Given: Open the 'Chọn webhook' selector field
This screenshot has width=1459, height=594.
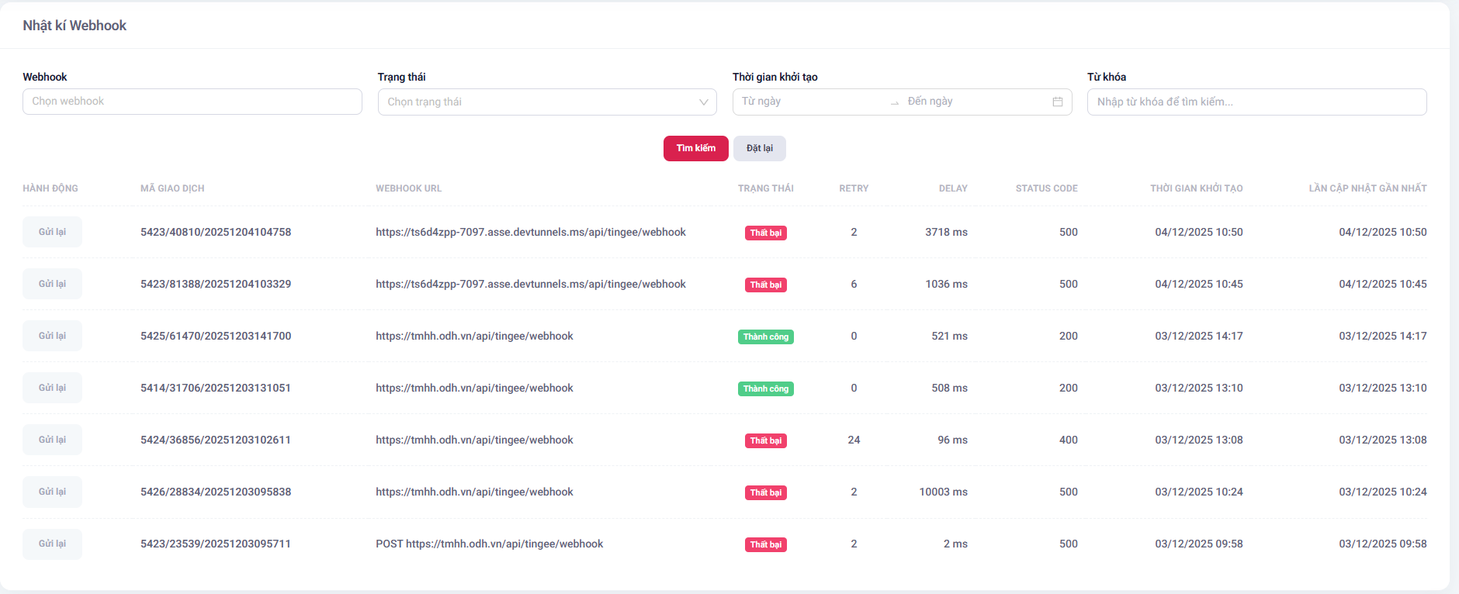Looking at the screenshot, I should pyautogui.click(x=192, y=102).
